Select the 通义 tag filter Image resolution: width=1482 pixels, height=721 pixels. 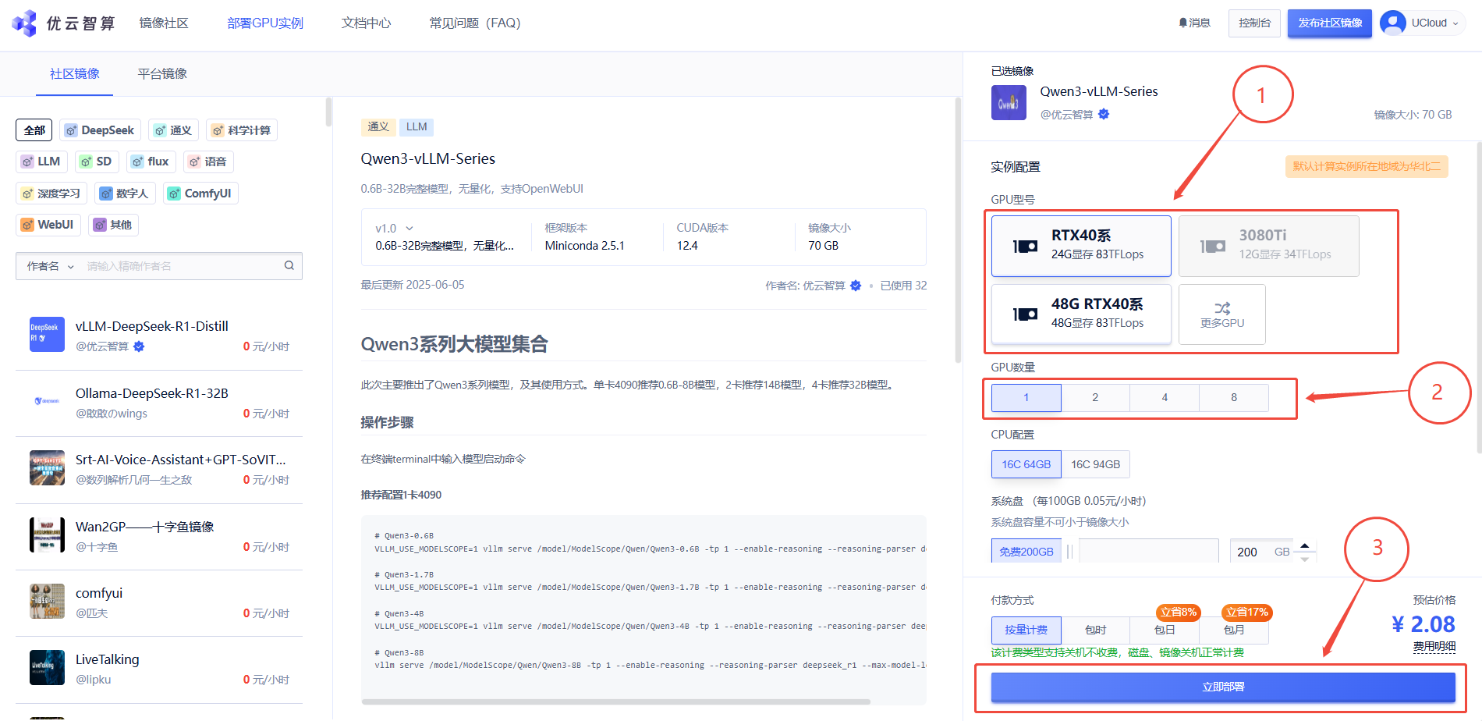point(173,130)
